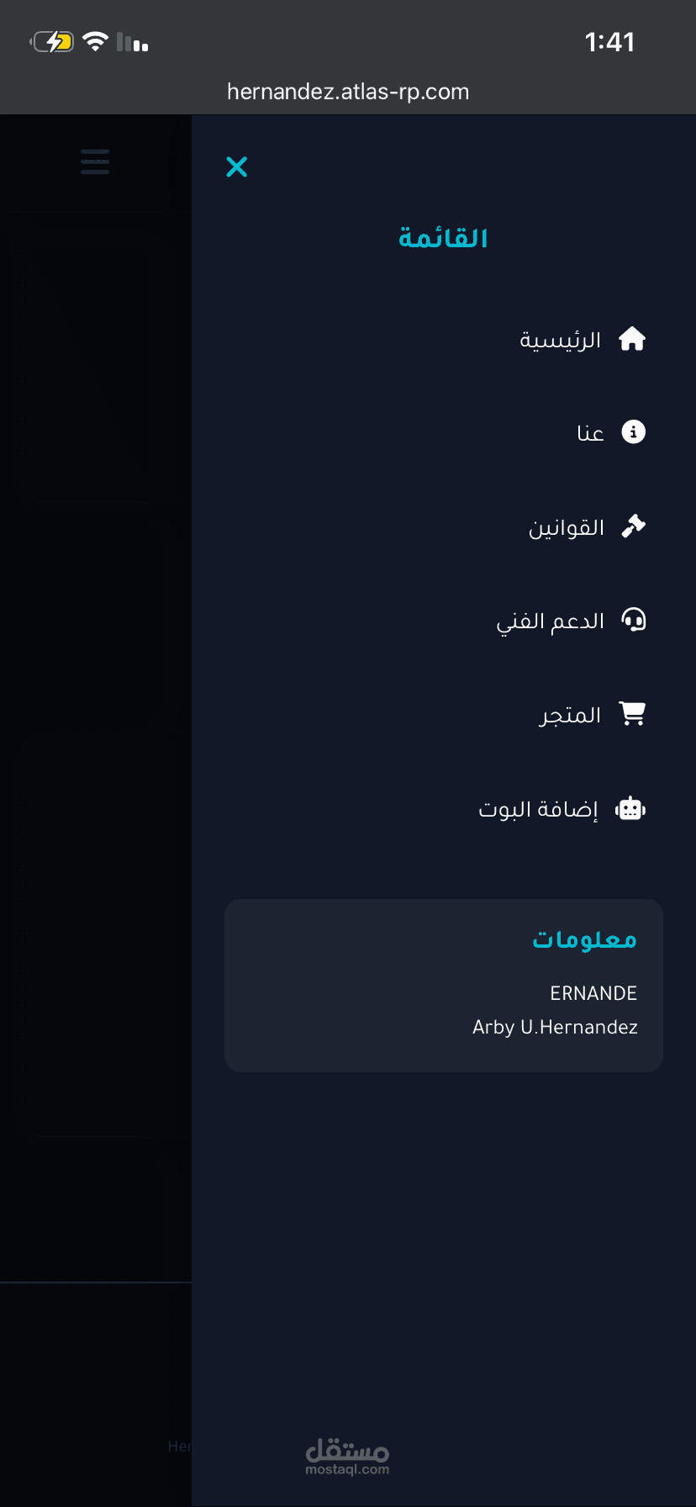Tap the hernandez.atlas-rp.com address bar

tap(348, 92)
